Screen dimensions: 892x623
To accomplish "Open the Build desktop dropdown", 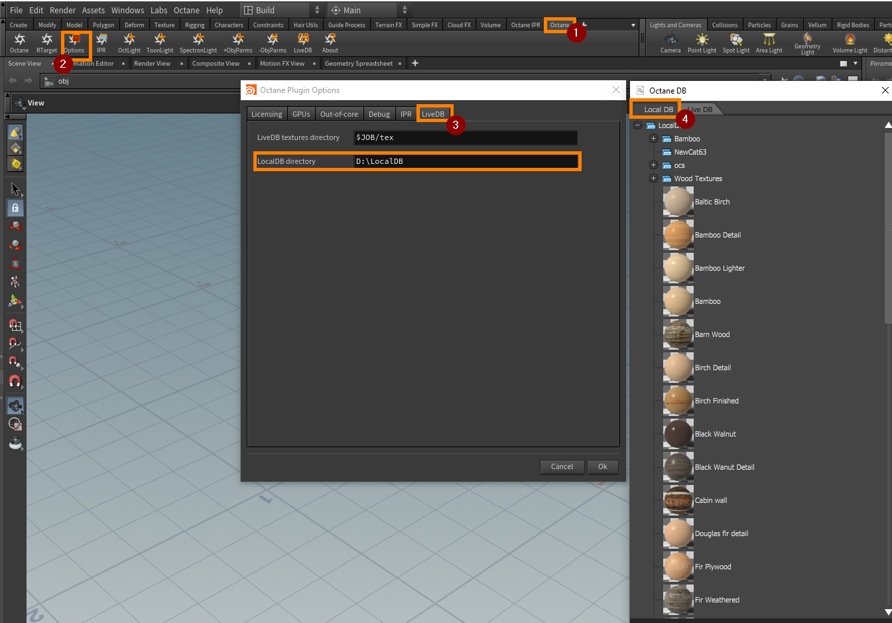I will [x=281, y=10].
